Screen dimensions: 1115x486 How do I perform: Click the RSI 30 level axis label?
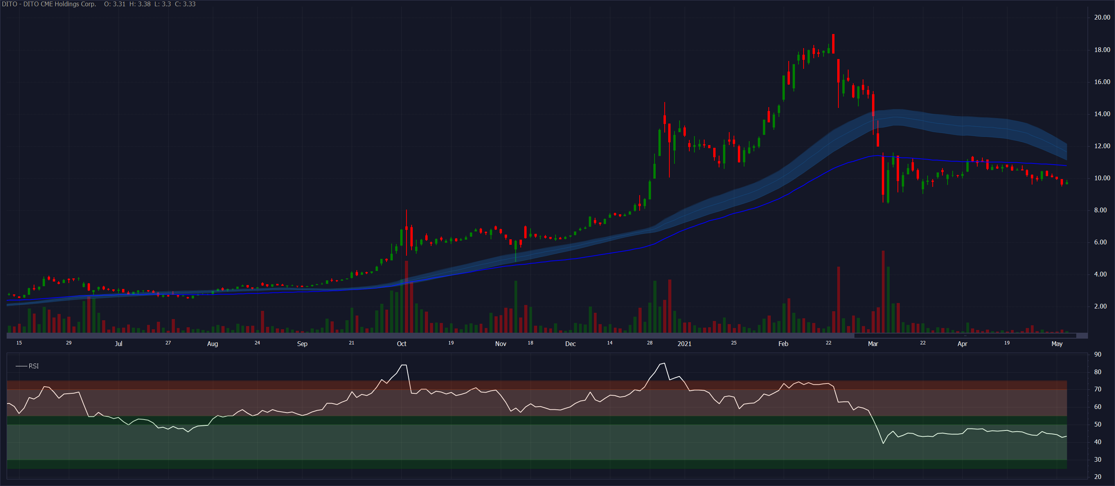(x=1097, y=459)
